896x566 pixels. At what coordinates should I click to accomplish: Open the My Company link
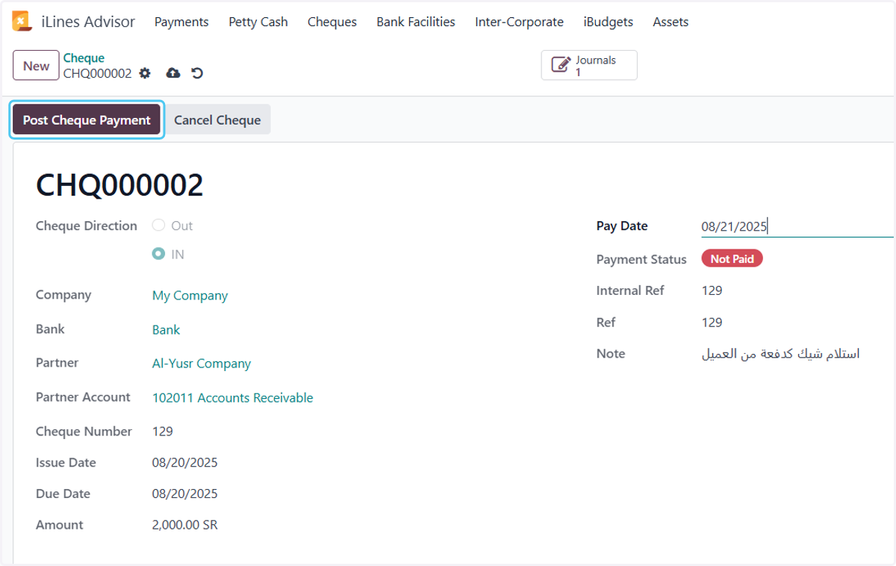(x=190, y=296)
